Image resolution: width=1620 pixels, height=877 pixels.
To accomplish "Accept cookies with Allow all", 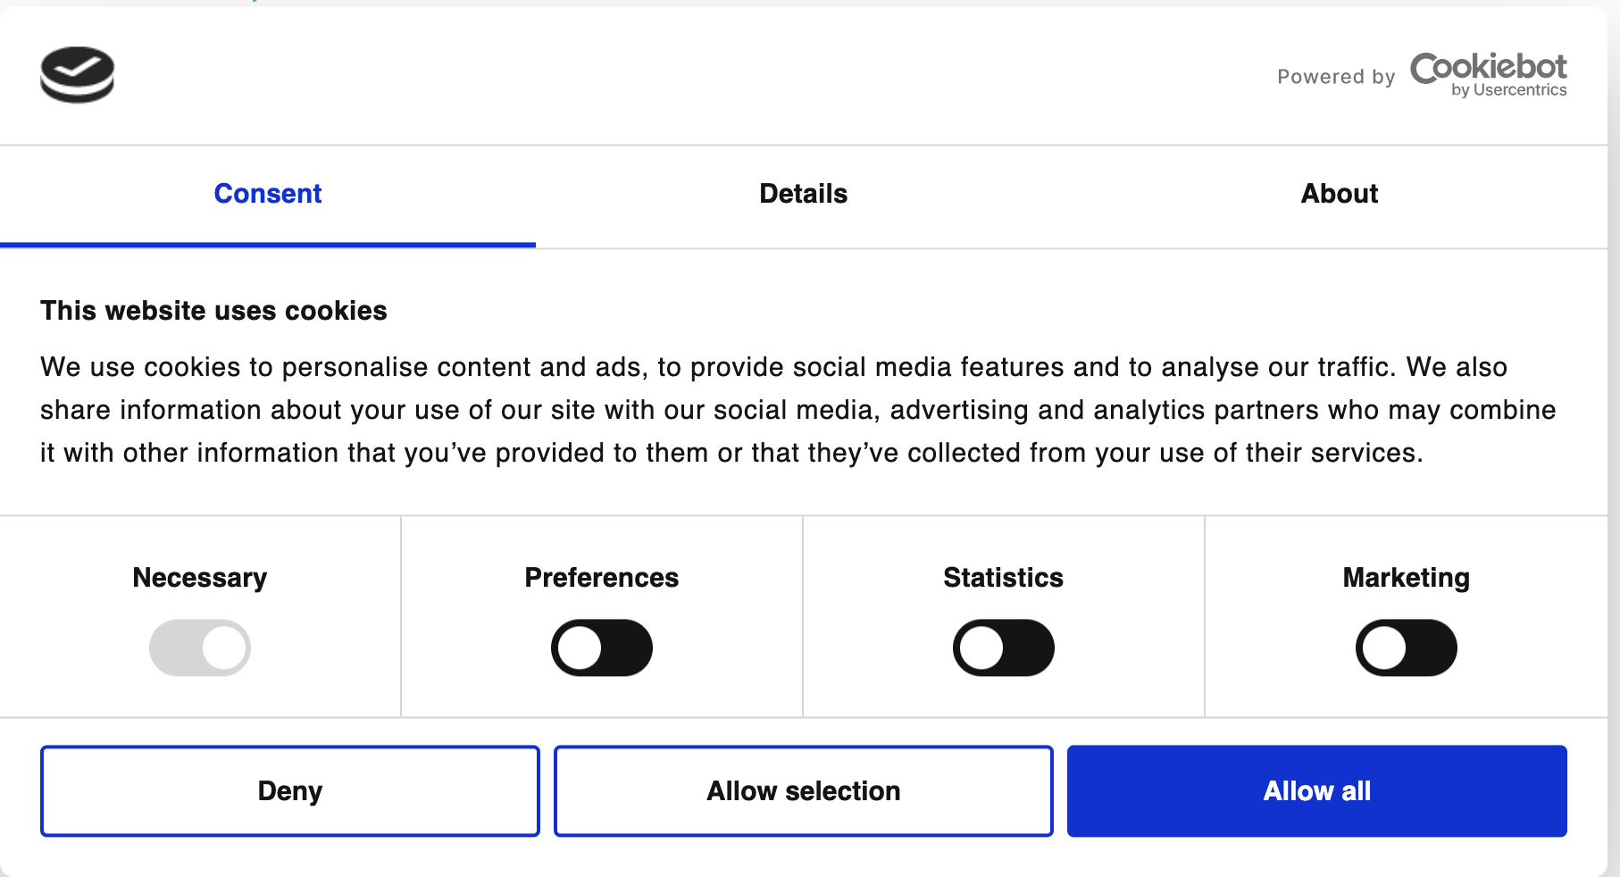I will click(1317, 791).
